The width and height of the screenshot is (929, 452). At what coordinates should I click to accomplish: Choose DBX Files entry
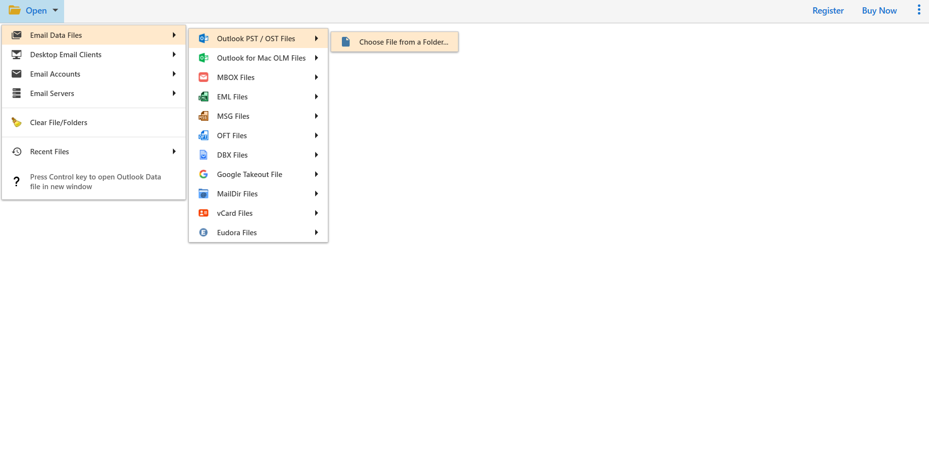pyautogui.click(x=258, y=155)
